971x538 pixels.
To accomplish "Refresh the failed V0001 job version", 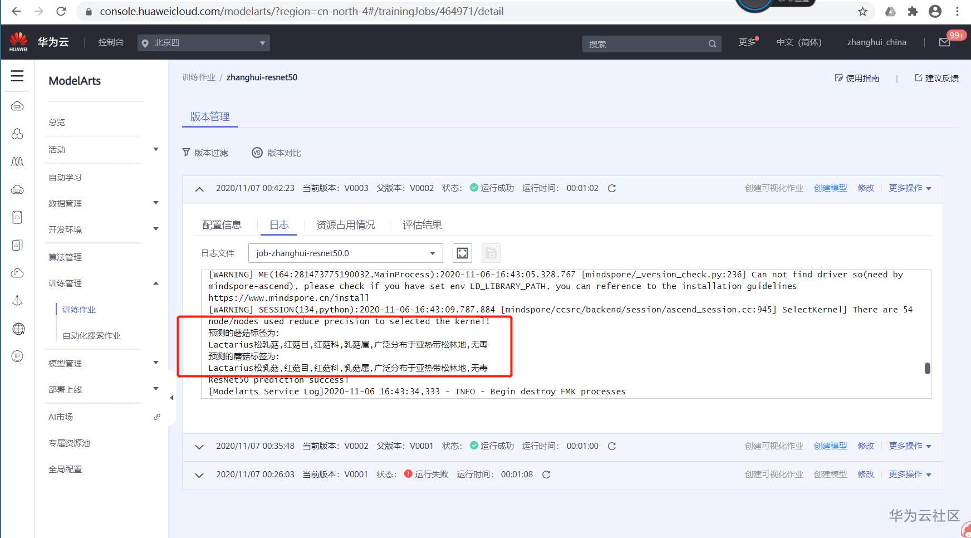I will pos(546,475).
